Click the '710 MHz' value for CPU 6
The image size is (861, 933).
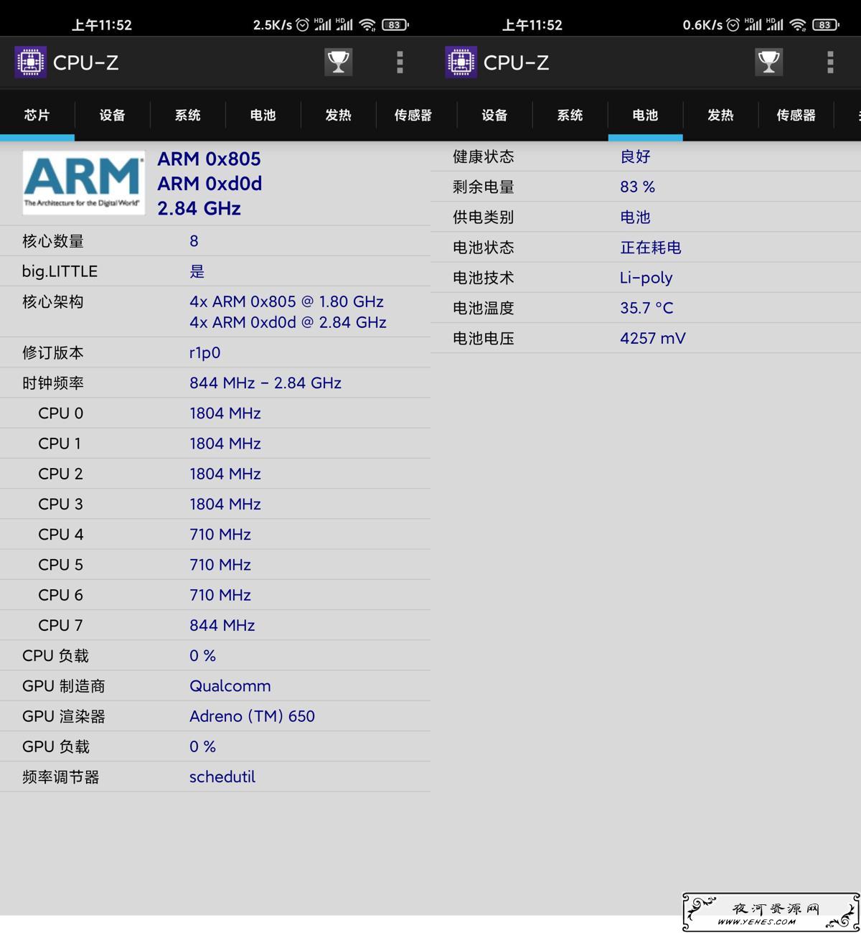coord(220,595)
